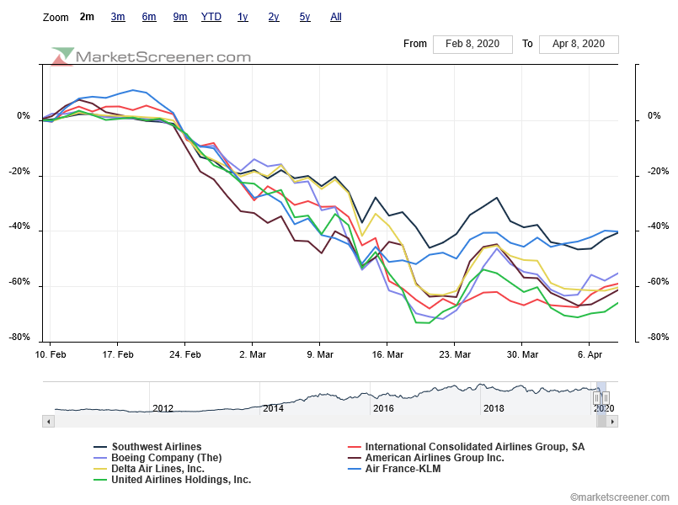Click navigator scrollbar left arrow
The width and height of the screenshot is (678, 505).
tap(49, 421)
